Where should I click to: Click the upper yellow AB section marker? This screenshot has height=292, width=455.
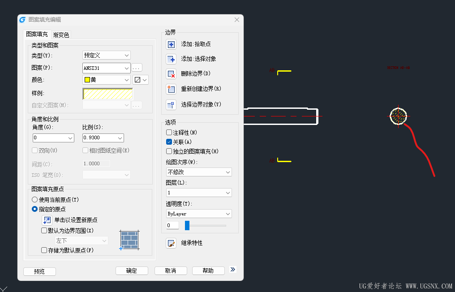click(284, 72)
